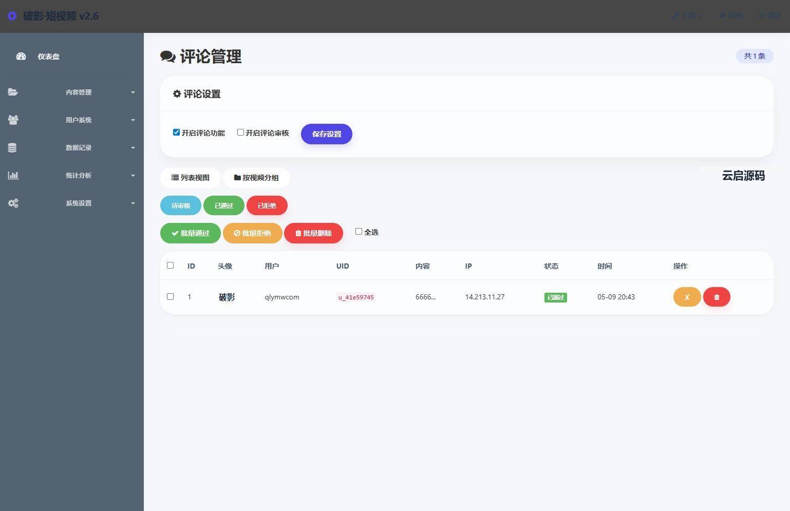Click the UID u_41e59745
790x511 pixels.
pos(356,297)
